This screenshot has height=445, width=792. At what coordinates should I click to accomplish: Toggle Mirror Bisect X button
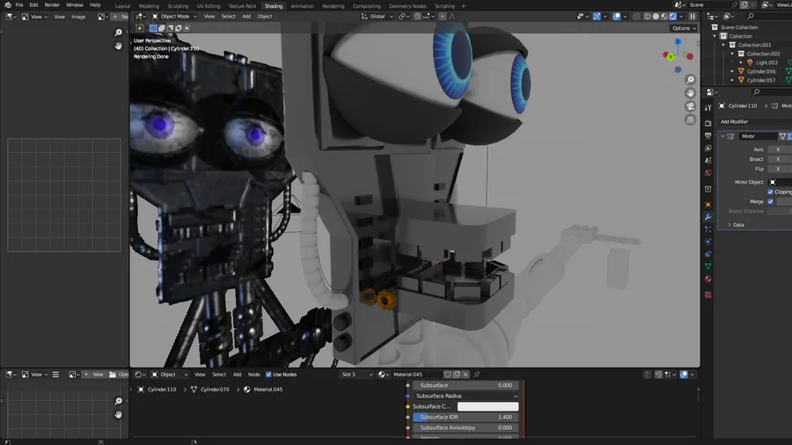[x=778, y=159]
